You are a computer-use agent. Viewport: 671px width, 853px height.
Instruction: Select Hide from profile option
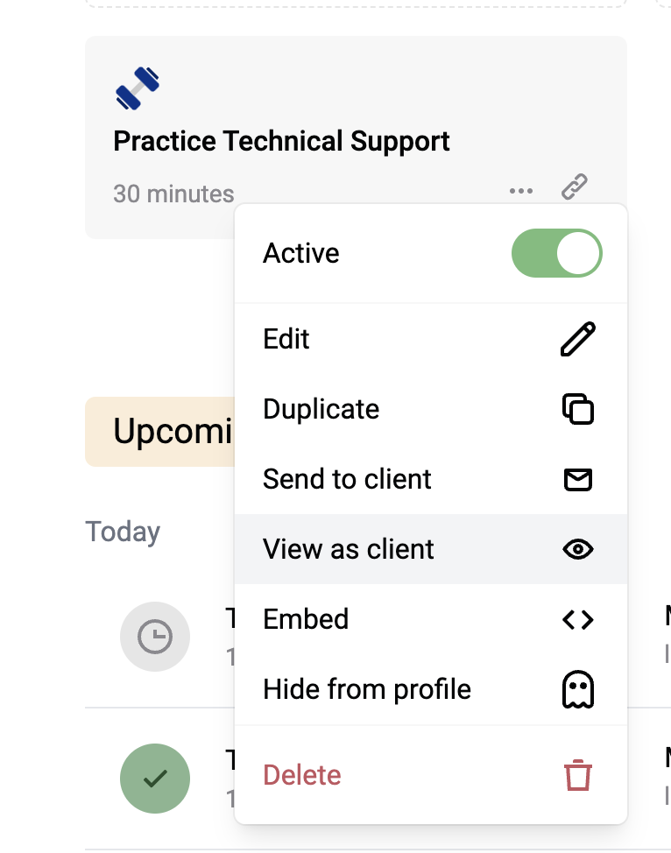coord(431,689)
